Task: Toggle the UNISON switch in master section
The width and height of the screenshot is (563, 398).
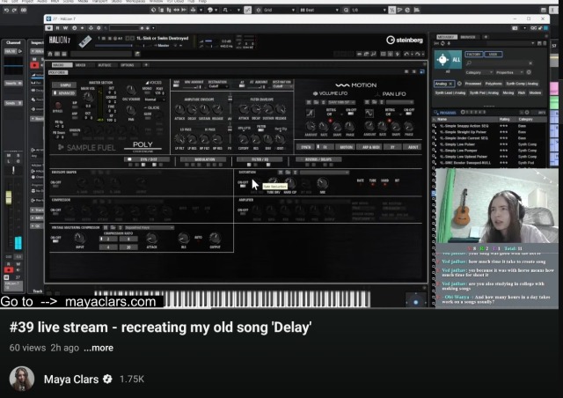Action: 75,134
